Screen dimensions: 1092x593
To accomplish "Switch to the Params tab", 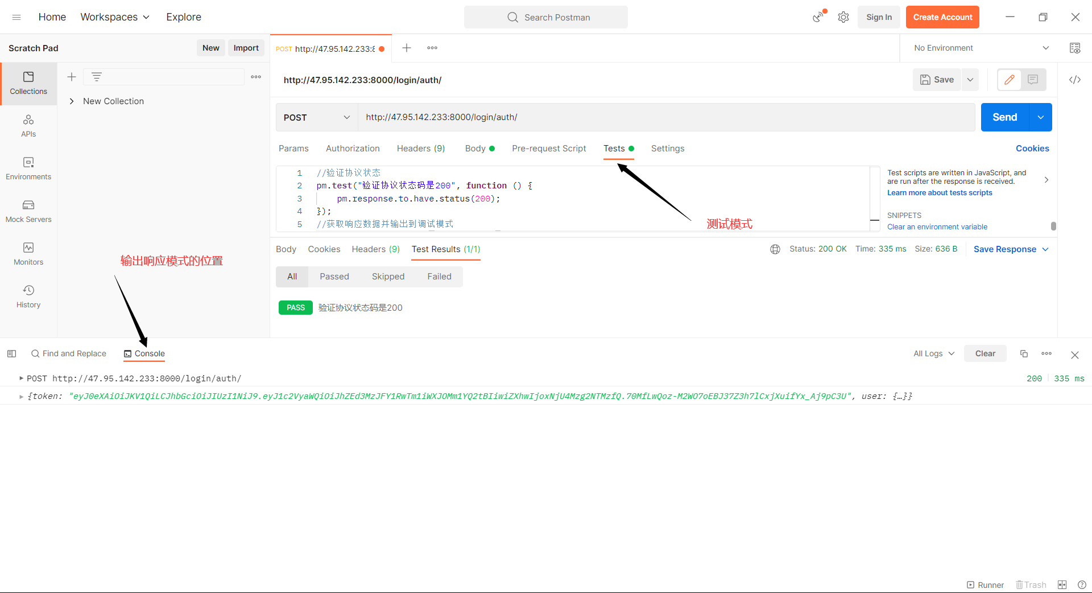I will pyautogui.click(x=293, y=149).
